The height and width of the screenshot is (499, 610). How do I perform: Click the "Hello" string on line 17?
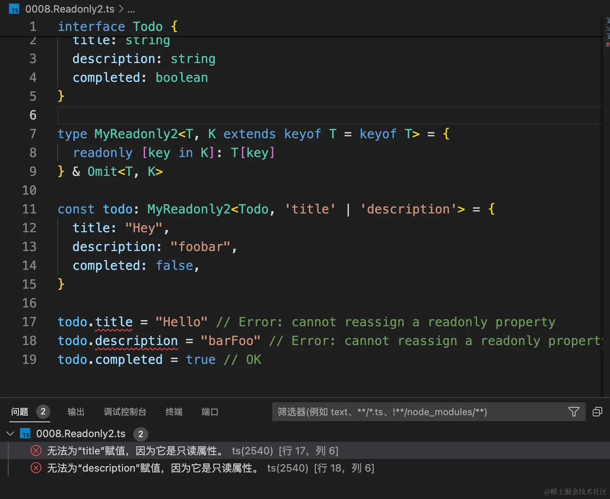[x=182, y=322]
